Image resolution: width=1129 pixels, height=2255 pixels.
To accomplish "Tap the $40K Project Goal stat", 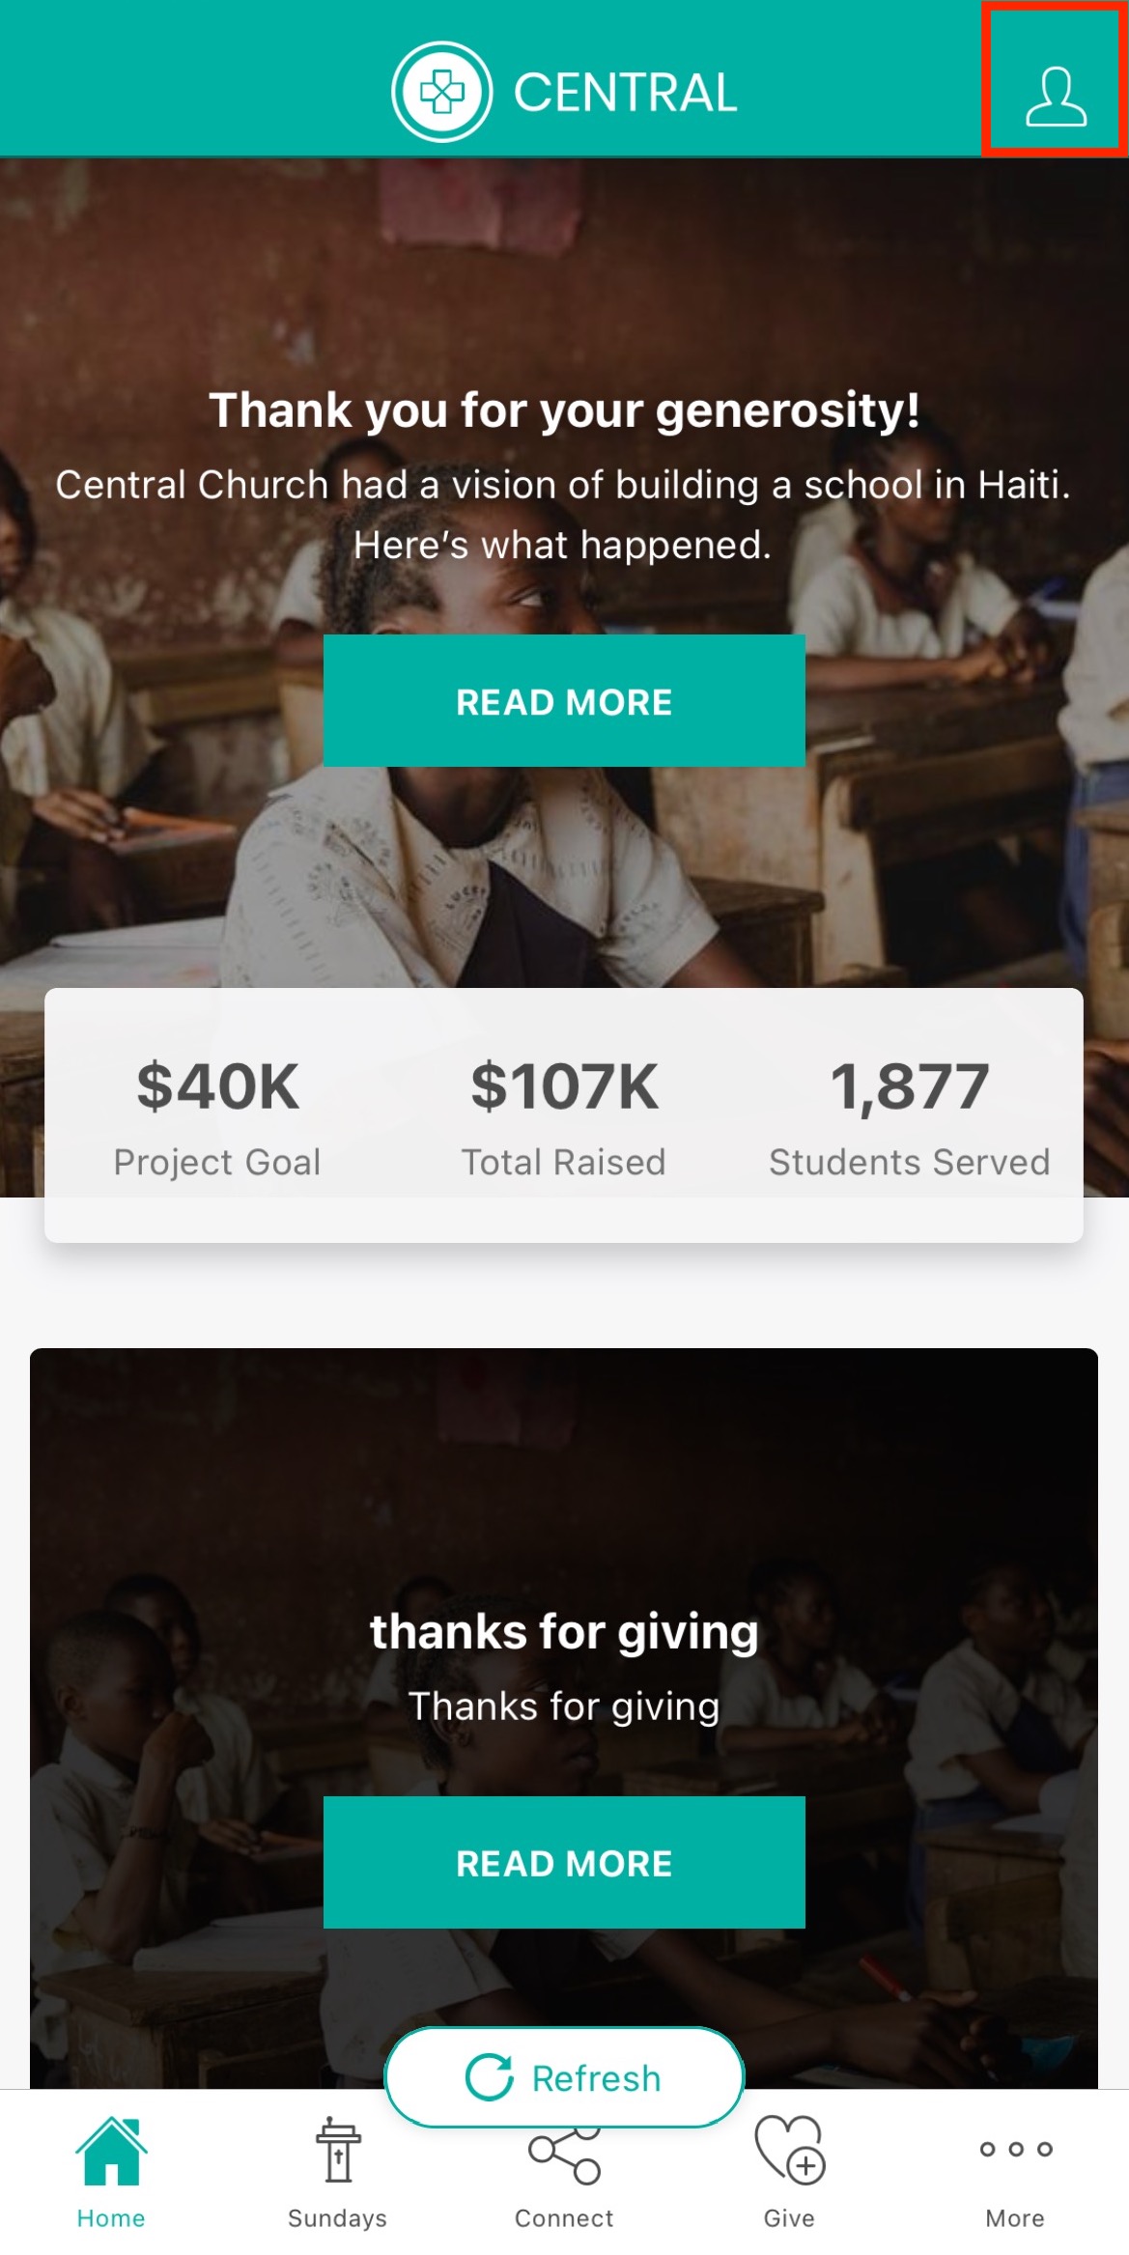I will pos(217,1116).
